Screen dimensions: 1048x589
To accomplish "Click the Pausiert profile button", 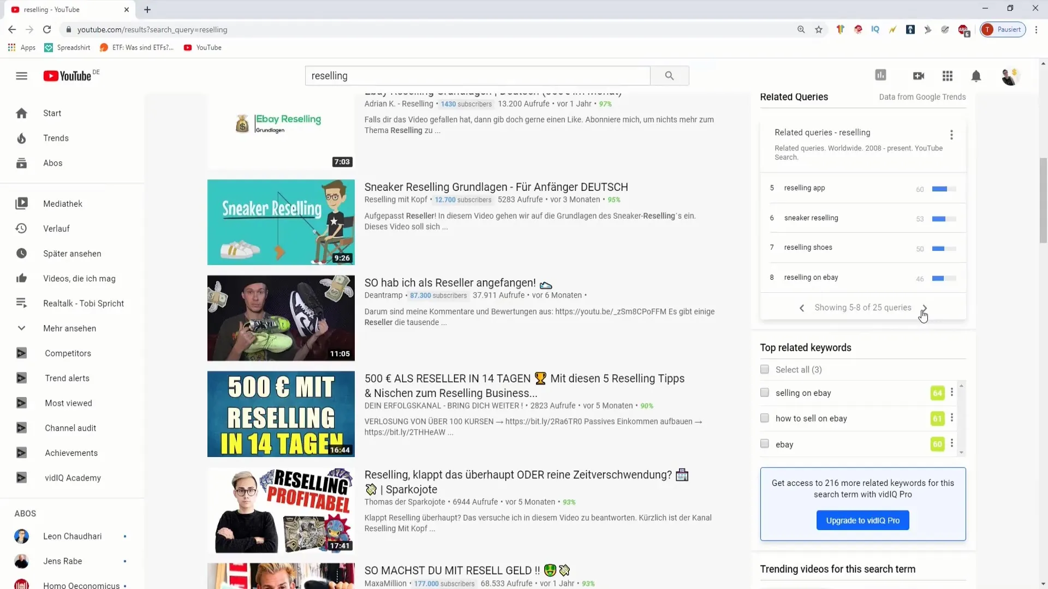I will (x=1003, y=29).
